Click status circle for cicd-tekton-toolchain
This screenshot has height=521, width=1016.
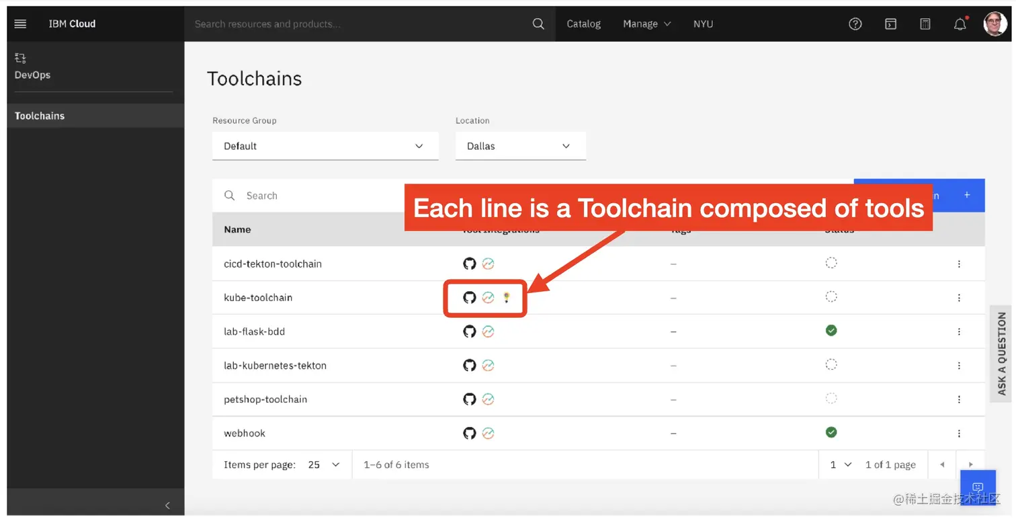coord(831,262)
